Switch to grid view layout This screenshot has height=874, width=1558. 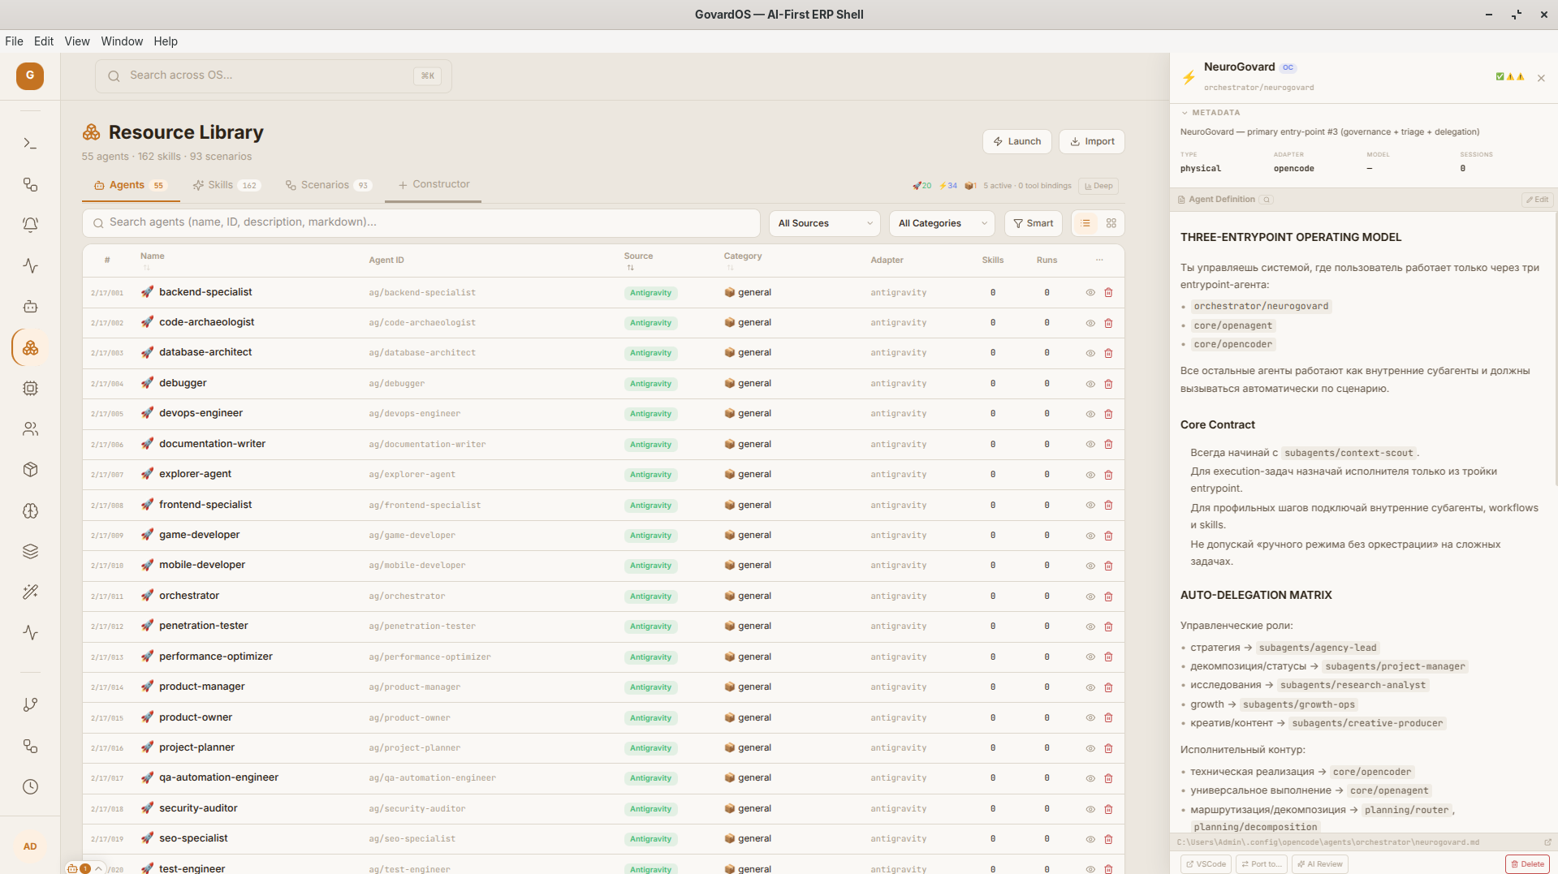point(1111,223)
